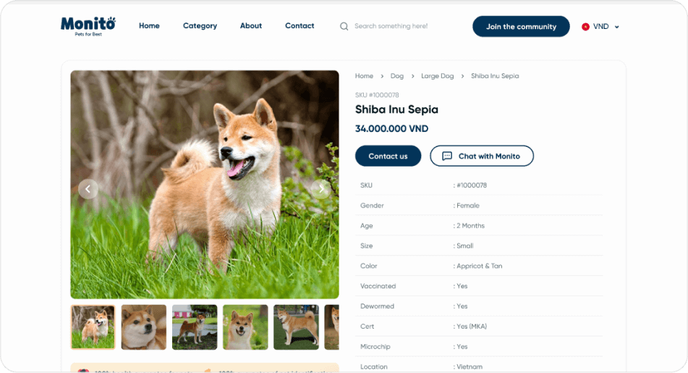Image resolution: width=688 pixels, height=373 pixels.
Task: Open the About page
Action: [251, 26]
